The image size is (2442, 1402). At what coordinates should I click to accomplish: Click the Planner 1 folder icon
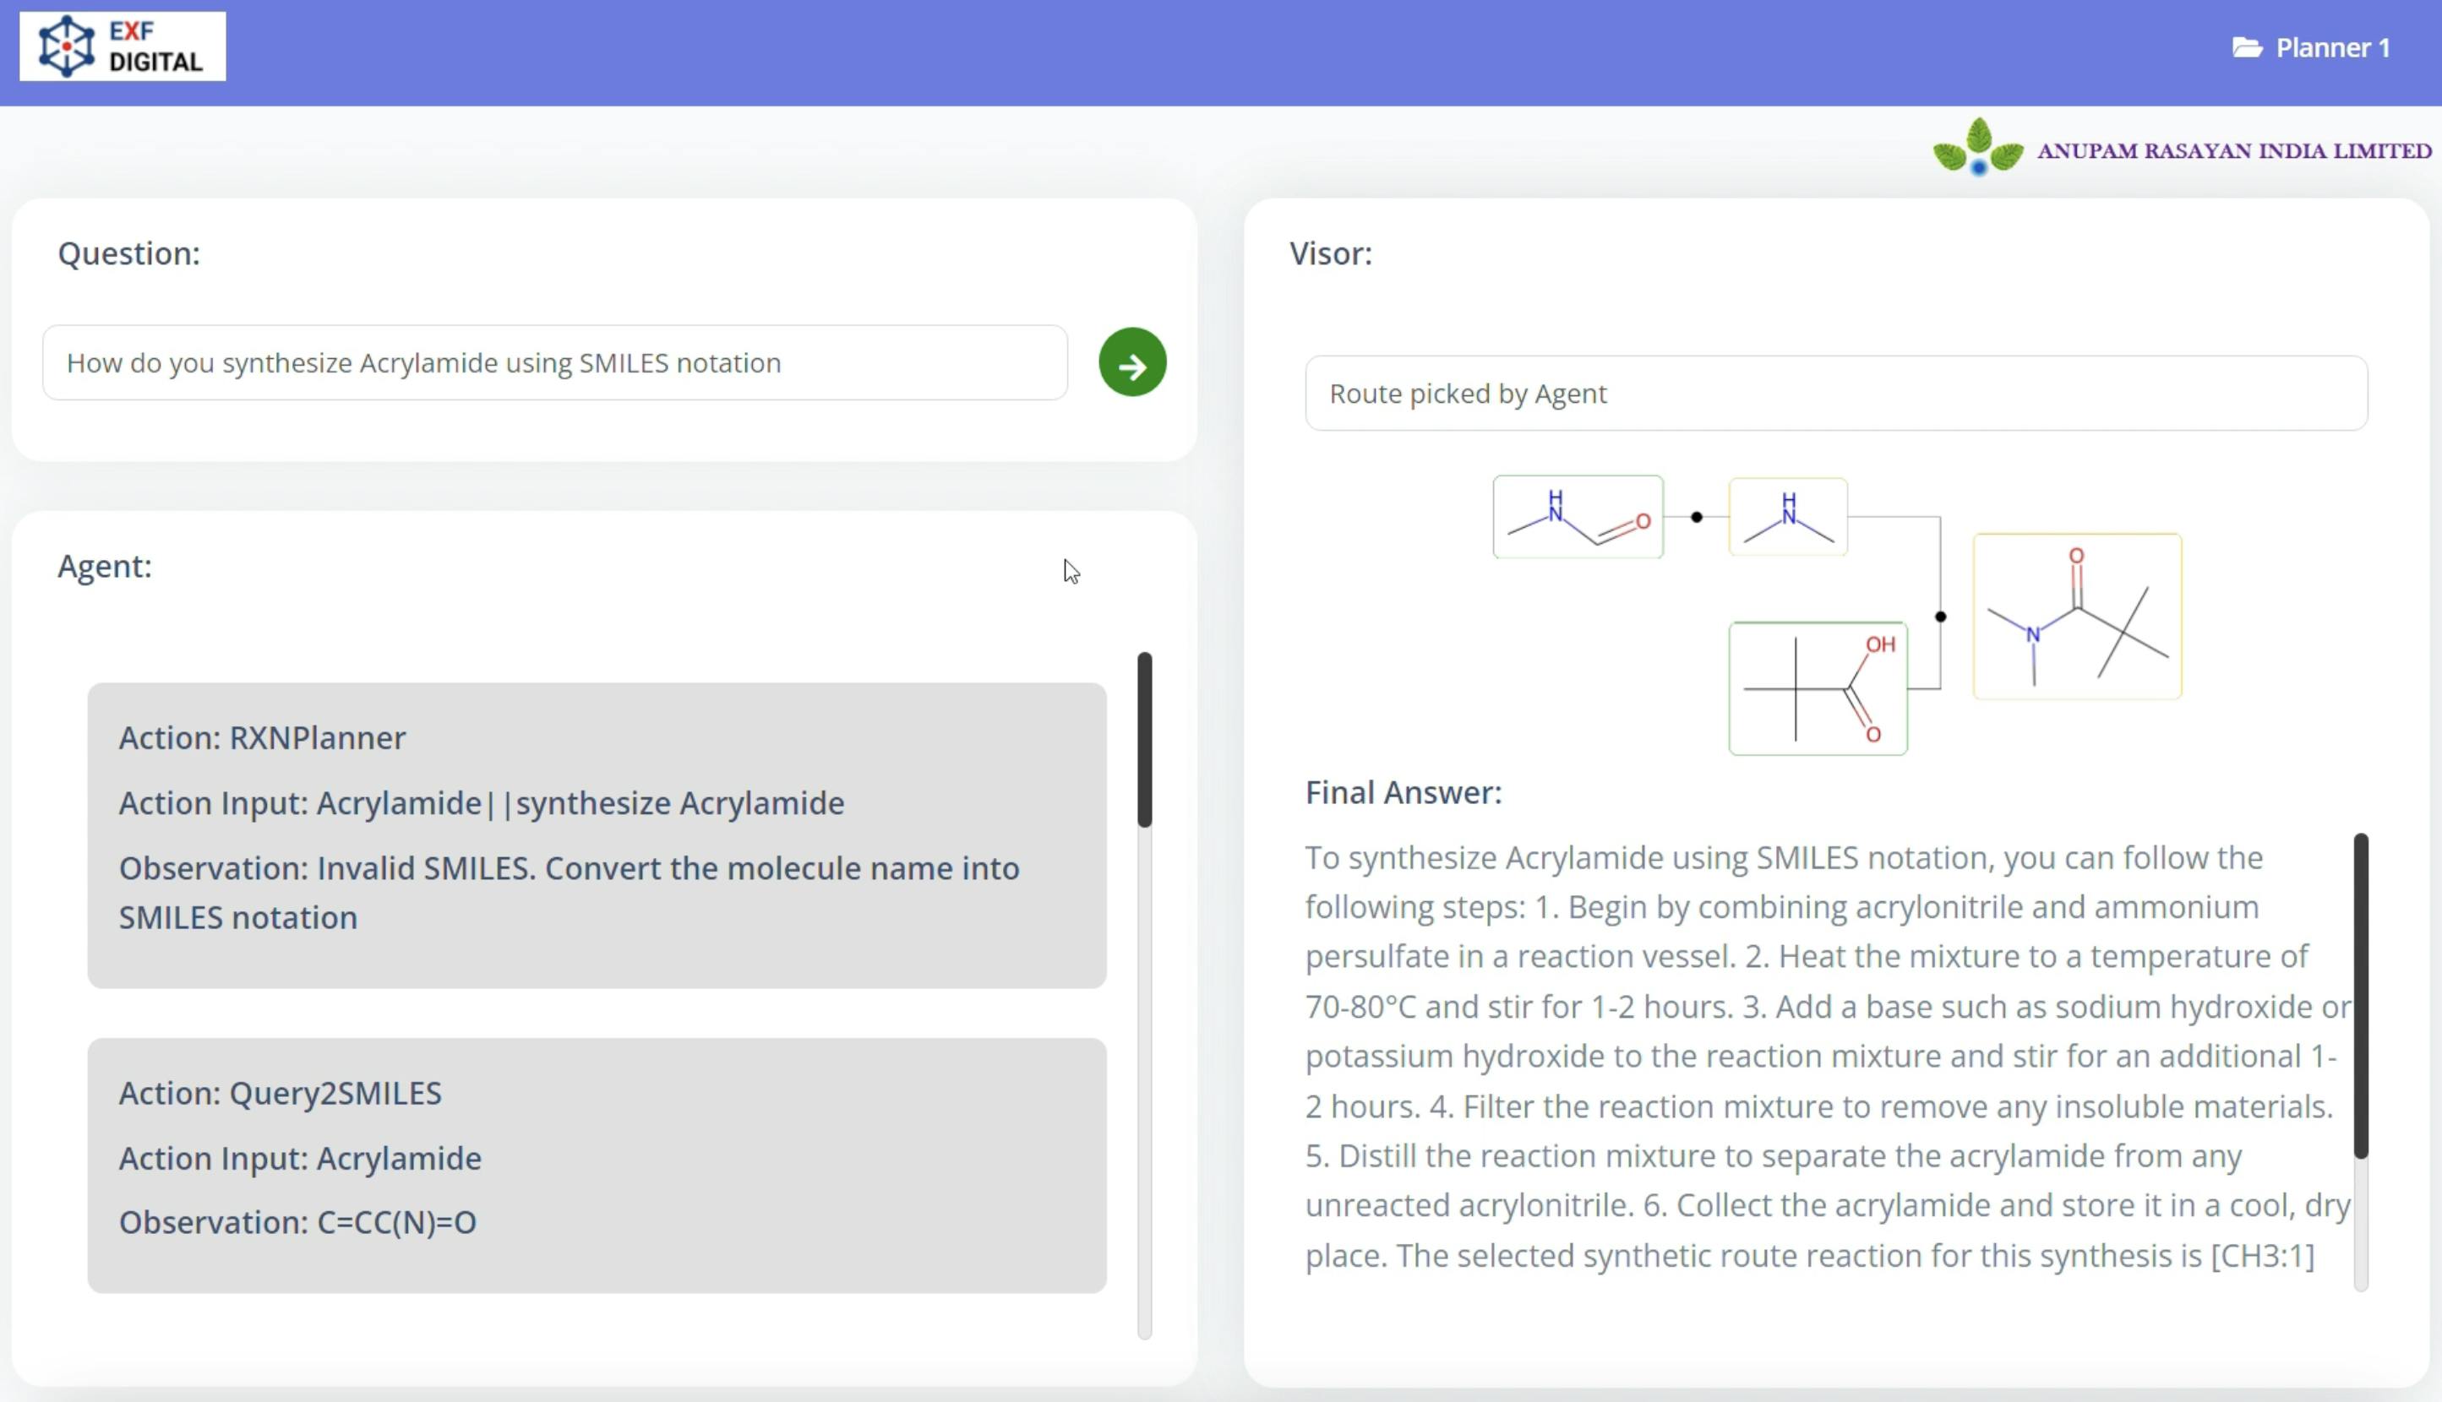2246,46
